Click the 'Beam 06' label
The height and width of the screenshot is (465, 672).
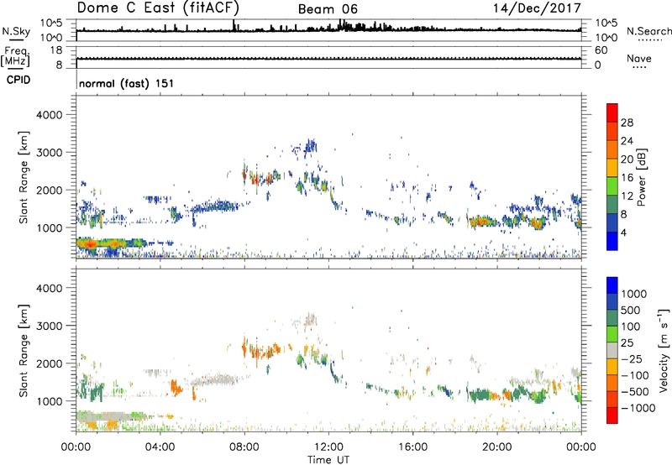tap(328, 9)
